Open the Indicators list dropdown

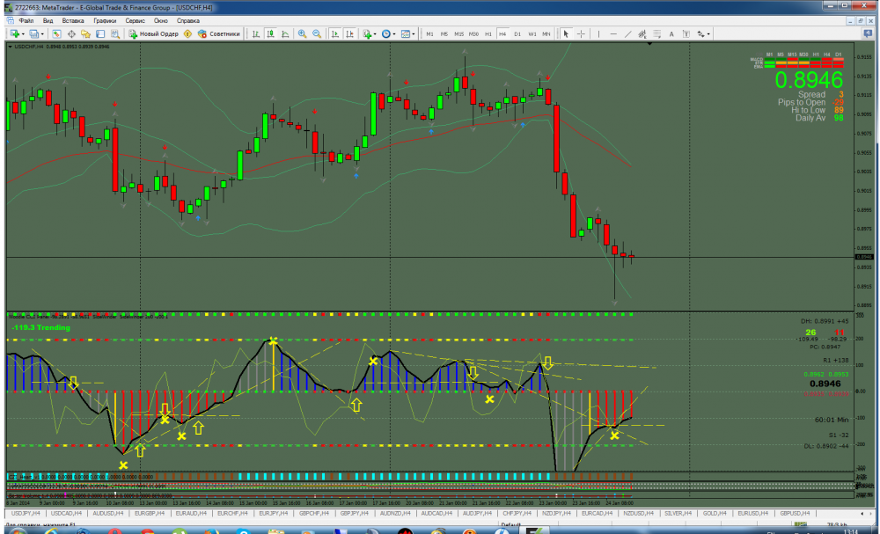[x=369, y=33]
